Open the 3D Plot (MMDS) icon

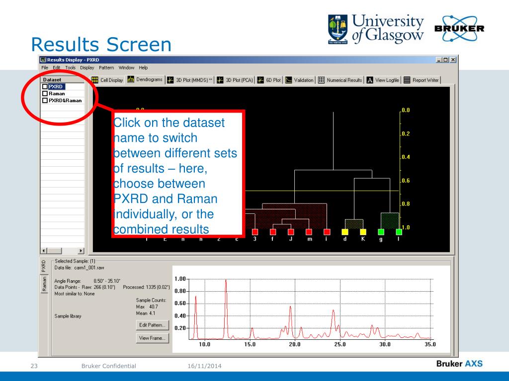tap(170, 80)
